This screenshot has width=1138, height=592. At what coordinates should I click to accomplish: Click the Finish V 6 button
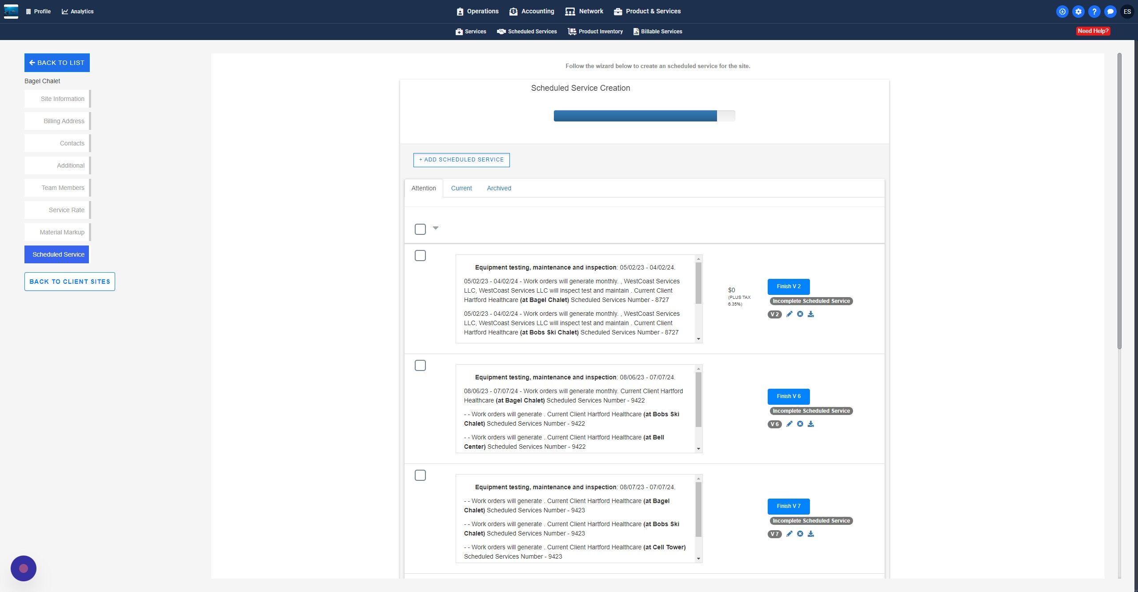[x=788, y=396]
